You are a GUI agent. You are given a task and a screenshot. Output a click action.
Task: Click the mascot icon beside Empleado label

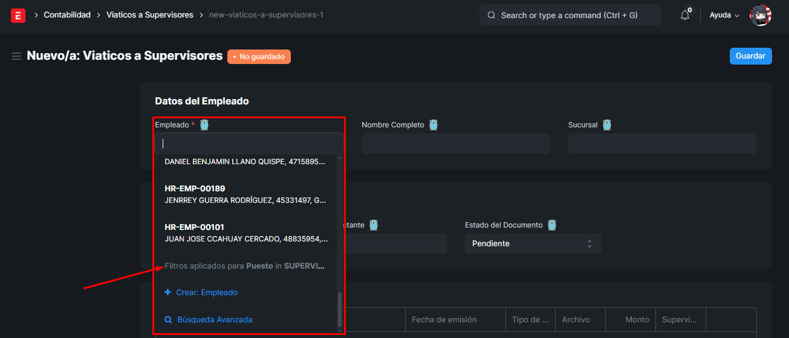[x=204, y=125]
